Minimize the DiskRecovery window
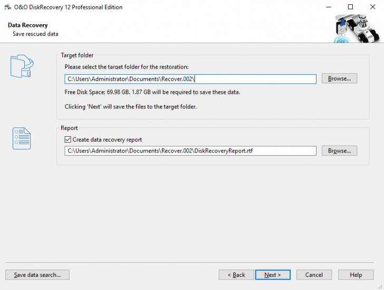The height and width of the screenshot is (290, 384). [329, 7]
